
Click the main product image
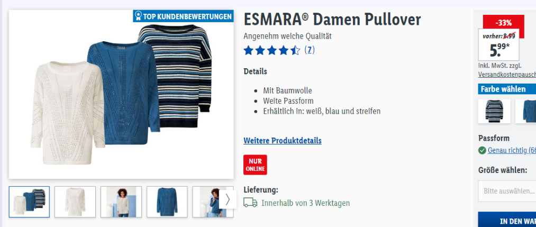[x=121, y=94]
